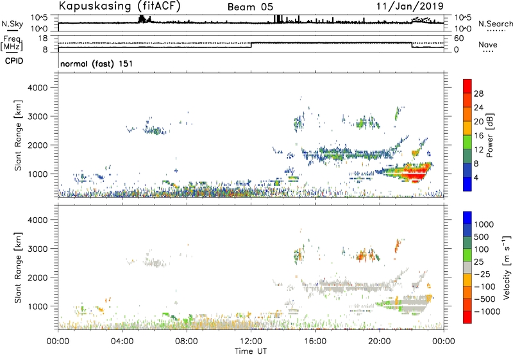Viewport: 513px width, 355px height.
Task: Click the frequency step-up at 12:00
Action: (x=251, y=45)
